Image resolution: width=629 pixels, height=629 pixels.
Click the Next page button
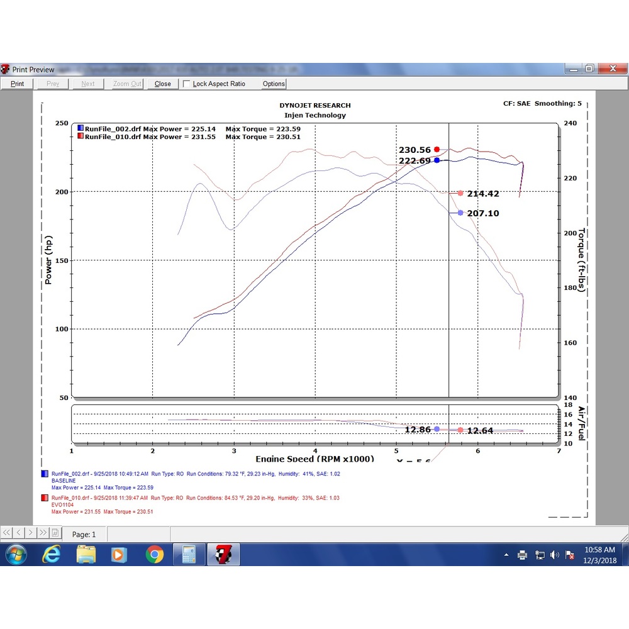point(88,84)
